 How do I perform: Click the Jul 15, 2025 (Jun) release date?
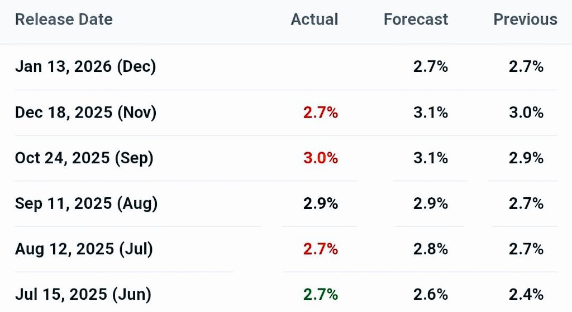(83, 294)
